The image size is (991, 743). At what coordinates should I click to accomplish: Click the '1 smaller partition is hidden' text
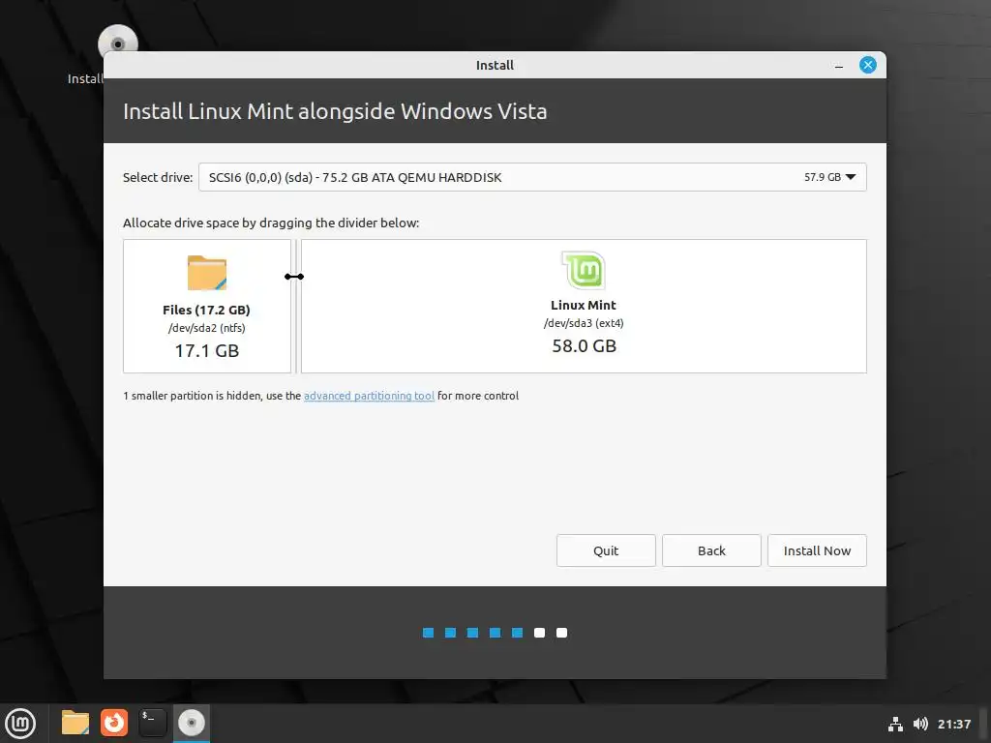click(x=193, y=396)
